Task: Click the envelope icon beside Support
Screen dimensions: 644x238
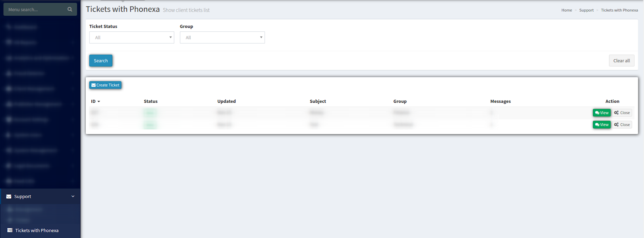Action: 9,197
